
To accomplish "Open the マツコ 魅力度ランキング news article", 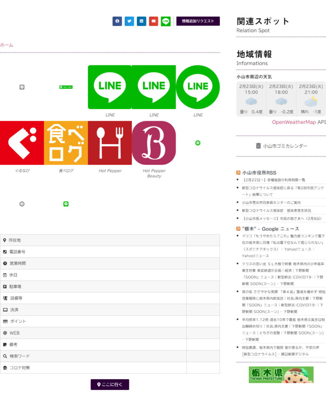I will (283, 246).
